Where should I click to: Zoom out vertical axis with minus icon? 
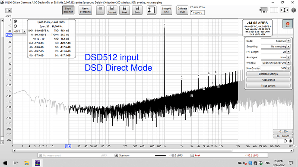tap(16, 26)
